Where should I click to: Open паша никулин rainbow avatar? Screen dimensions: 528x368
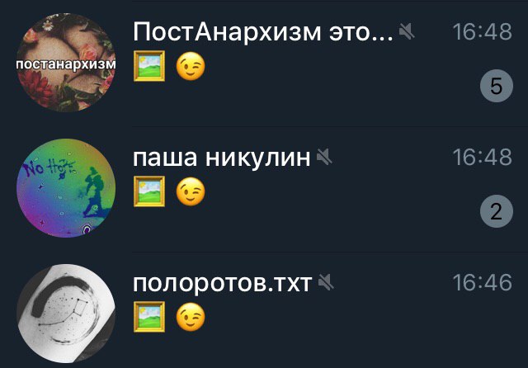[x=66, y=188]
